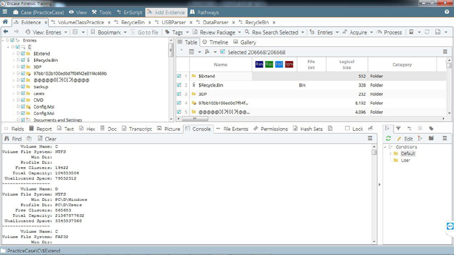
Task: Toggle Entries root checkbox in tree
Action: pos(12,40)
